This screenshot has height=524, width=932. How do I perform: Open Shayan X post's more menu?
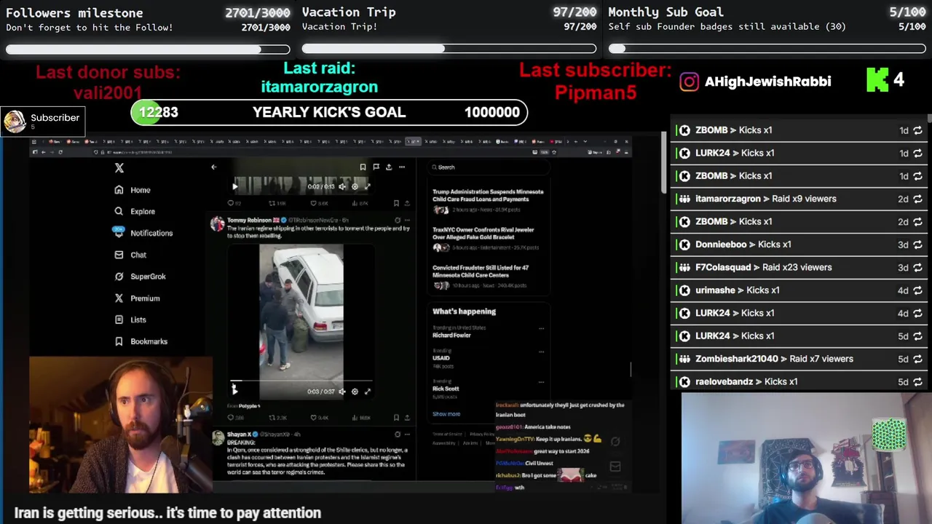[407, 434]
